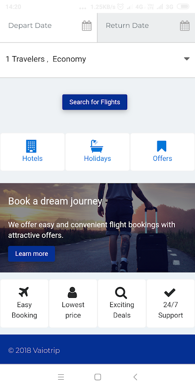The width and height of the screenshot is (195, 390).
Task: Open the 1 Travelers, Economy selector
Action: point(97,60)
